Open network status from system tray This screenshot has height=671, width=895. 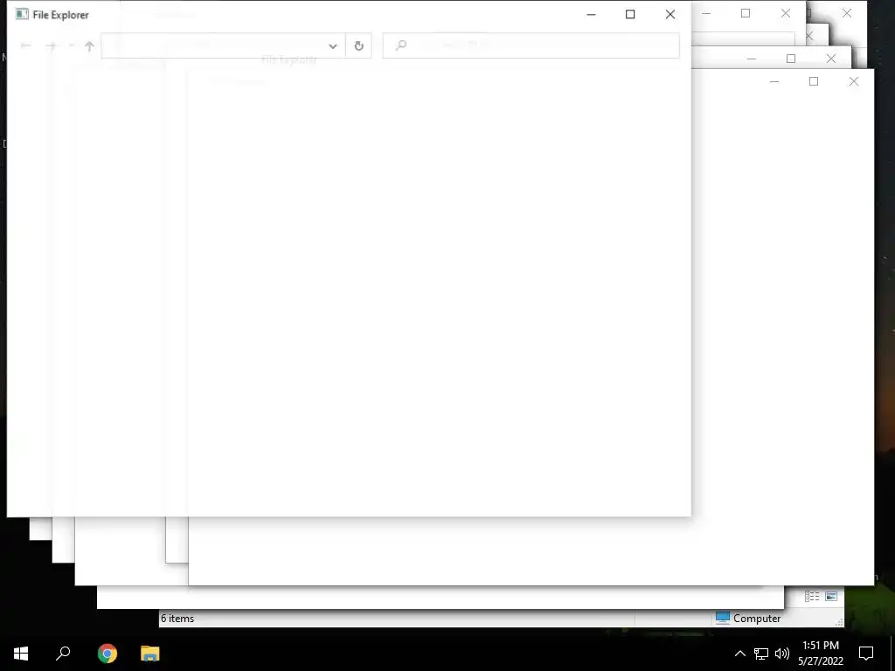(761, 654)
